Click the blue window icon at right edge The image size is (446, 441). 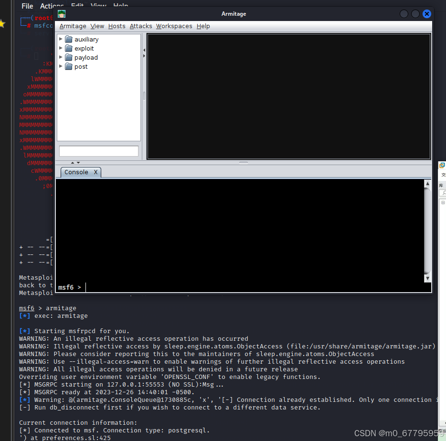coord(442,165)
